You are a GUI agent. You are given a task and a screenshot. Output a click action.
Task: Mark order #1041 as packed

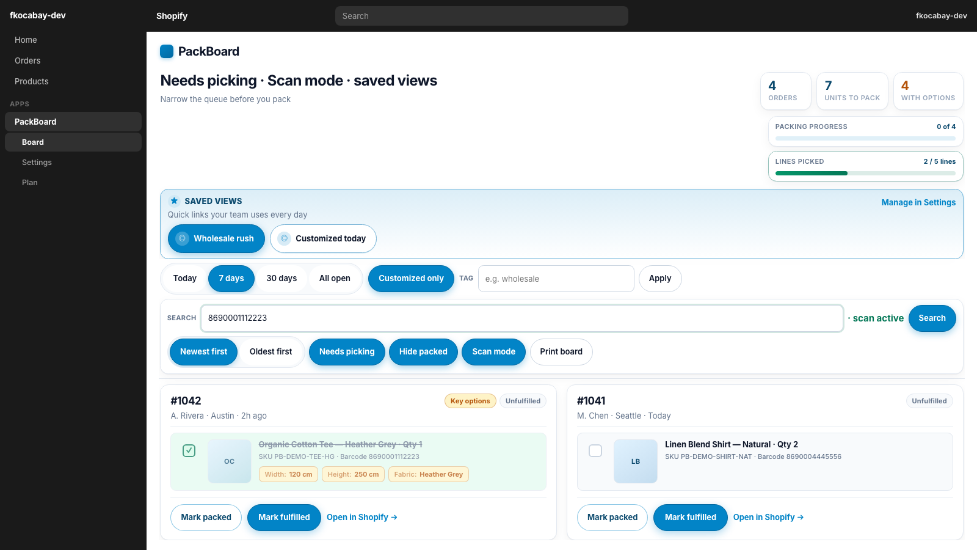[x=612, y=518]
